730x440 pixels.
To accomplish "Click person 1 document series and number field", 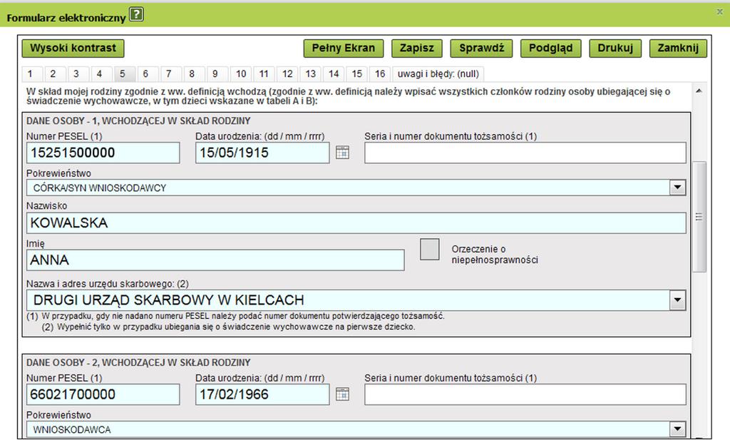I will [x=525, y=153].
